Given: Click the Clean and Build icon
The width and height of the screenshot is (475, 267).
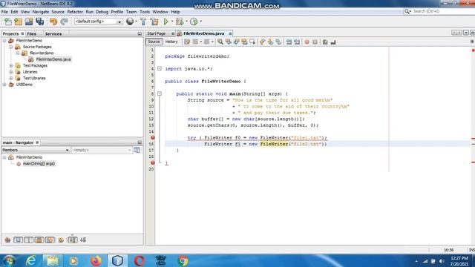Looking at the screenshot, I should coord(154,22).
